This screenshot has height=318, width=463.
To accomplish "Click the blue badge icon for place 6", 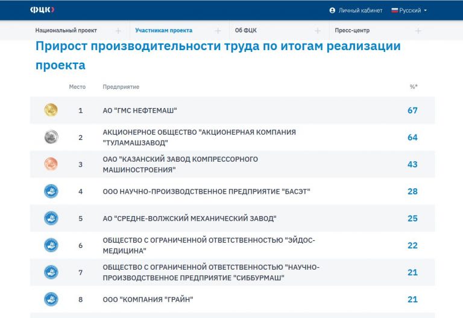I will (51, 246).
